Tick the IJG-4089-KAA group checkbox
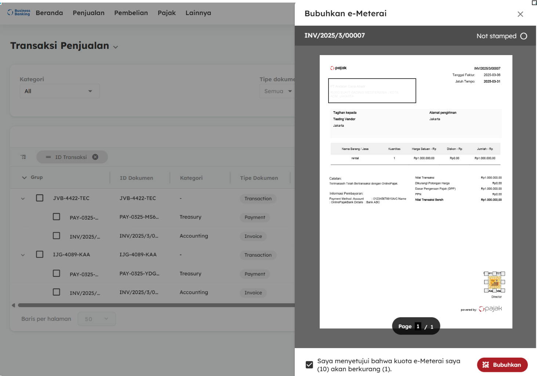The width and height of the screenshot is (537, 376). tap(40, 254)
